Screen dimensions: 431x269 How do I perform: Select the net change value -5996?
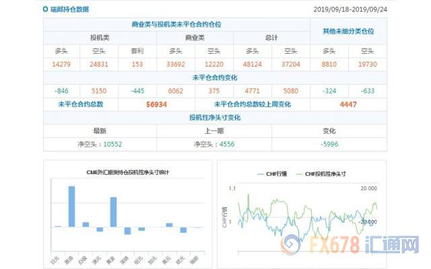tap(329, 144)
